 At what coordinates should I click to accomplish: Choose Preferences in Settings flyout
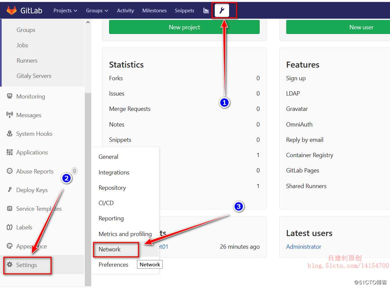click(113, 265)
